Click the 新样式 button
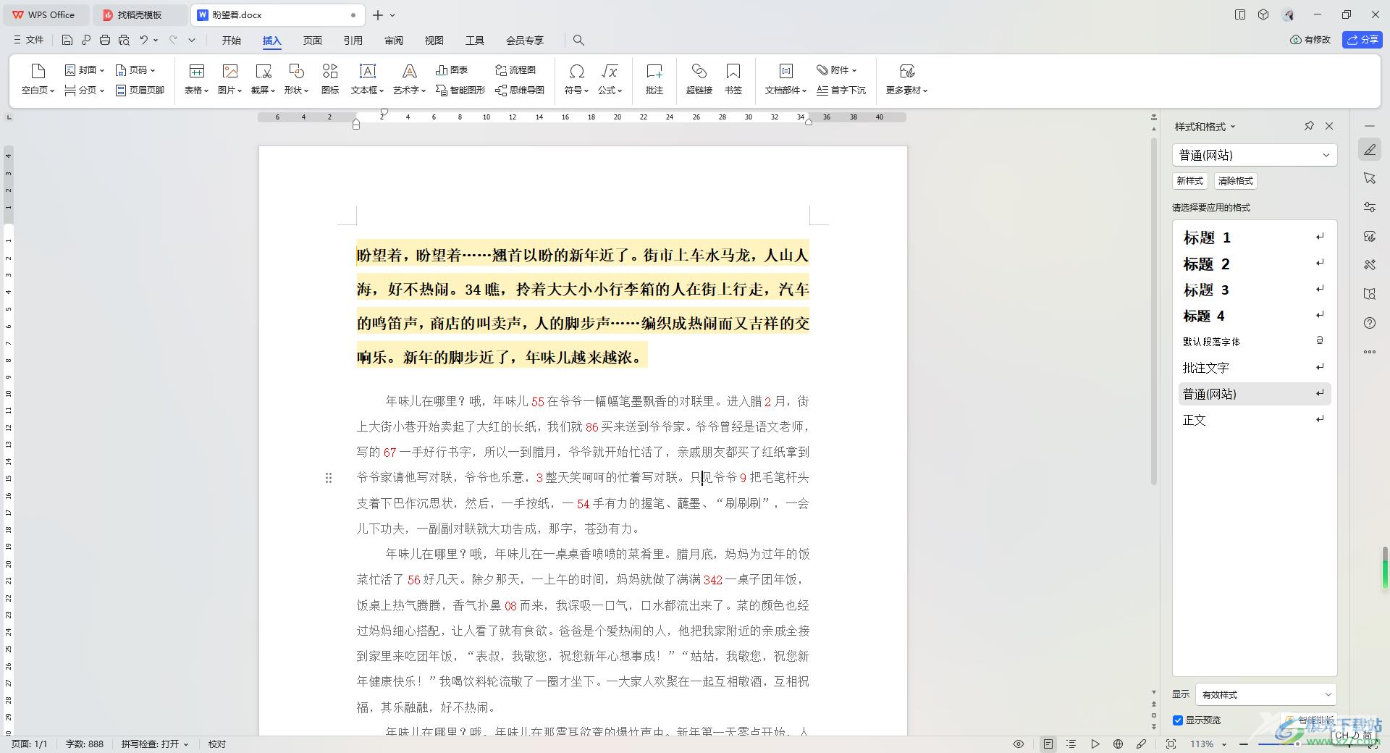Image resolution: width=1390 pixels, height=753 pixels. 1190,181
